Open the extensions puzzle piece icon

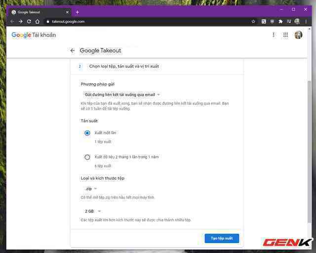coord(280,21)
